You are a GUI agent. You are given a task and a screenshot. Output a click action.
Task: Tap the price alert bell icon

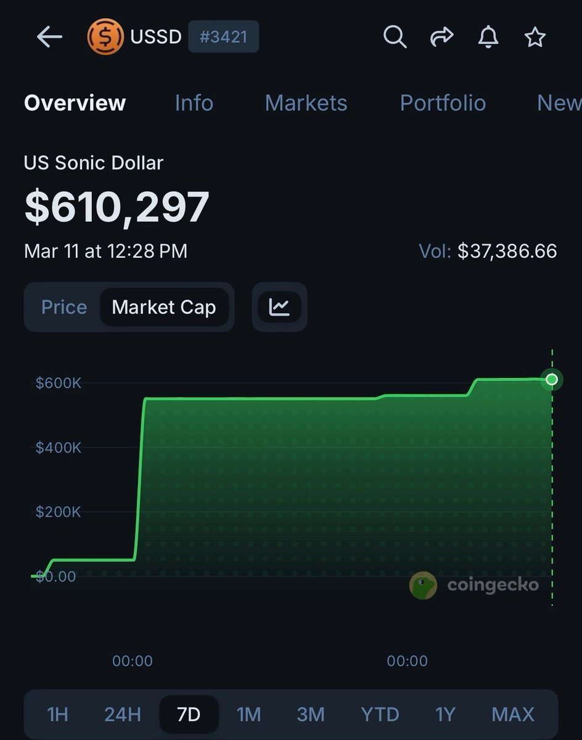point(488,37)
